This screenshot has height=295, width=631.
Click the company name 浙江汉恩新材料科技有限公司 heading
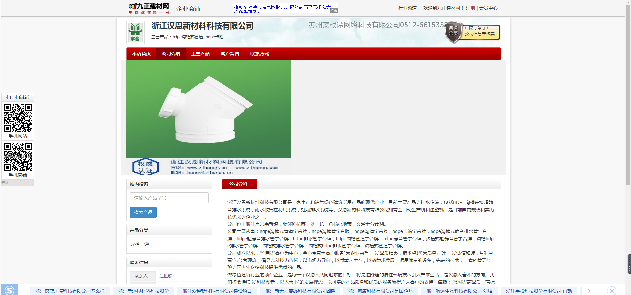click(x=202, y=26)
